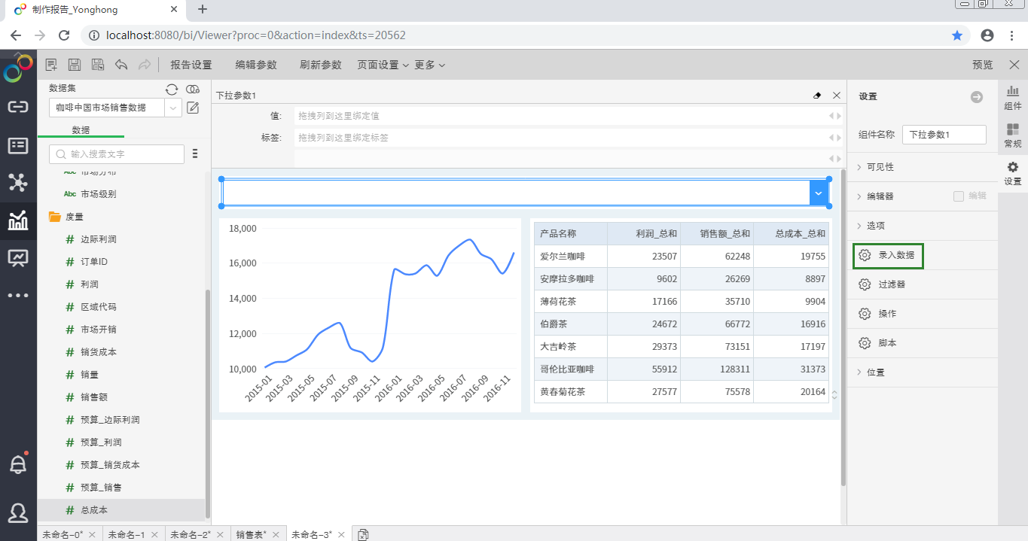Open the 常规 general panel

[x=1013, y=135]
